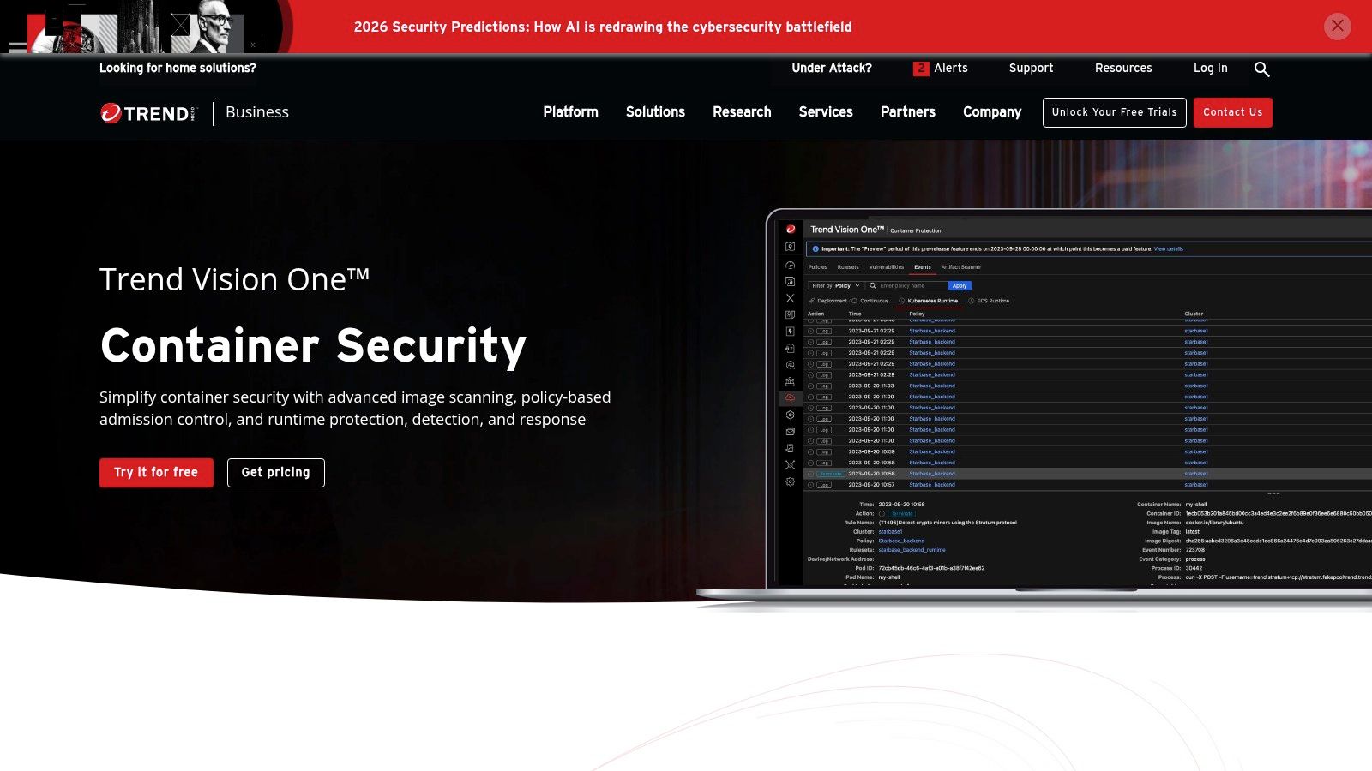
Task: Select the radio button beside the Terminate action
Action: pos(810,473)
